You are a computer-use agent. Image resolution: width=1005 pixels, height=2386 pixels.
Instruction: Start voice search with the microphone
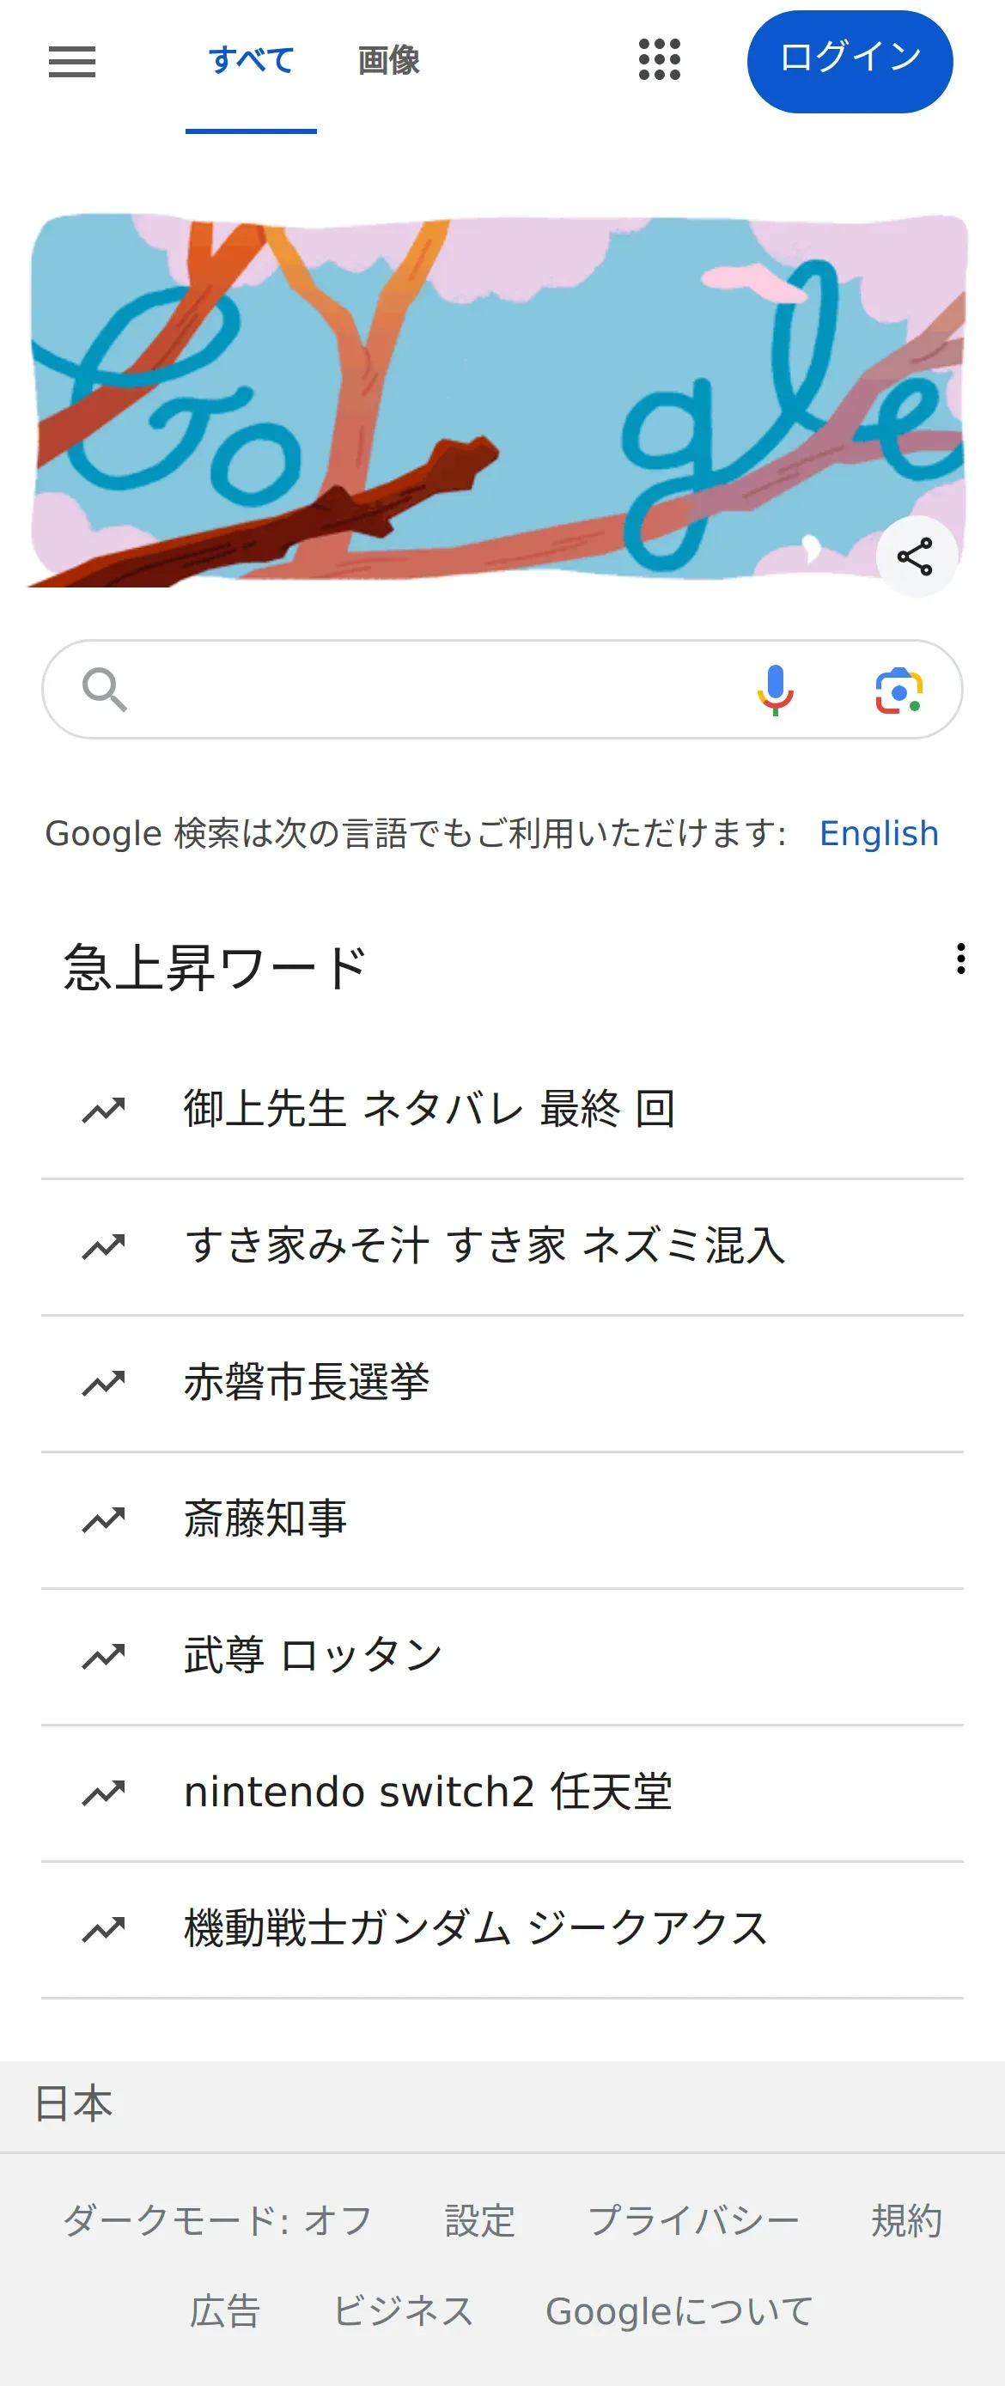pyautogui.click(x=776, y=690)
